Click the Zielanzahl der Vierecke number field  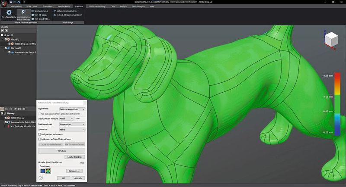click(80, 118)
